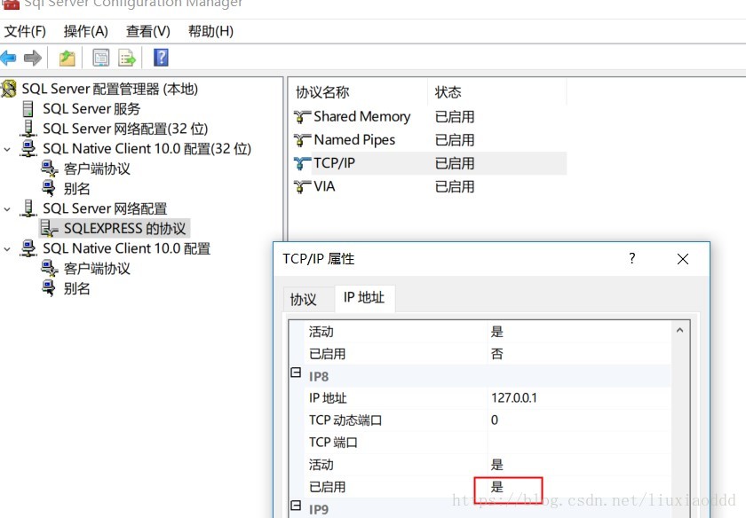Open the 帮助(H) menu

(x=210, y=32)
